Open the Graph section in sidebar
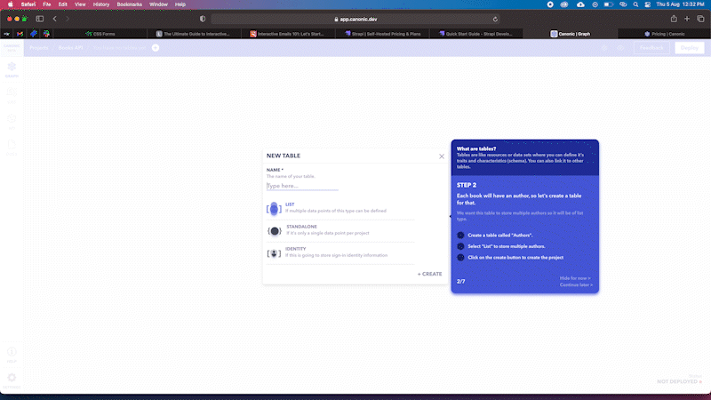 (x=12, y=69)
